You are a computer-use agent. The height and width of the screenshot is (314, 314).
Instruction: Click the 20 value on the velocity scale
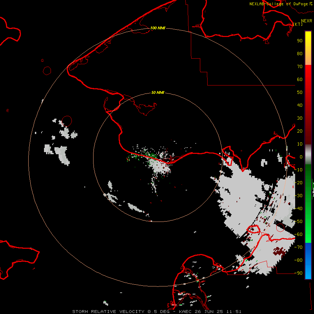(300, 131)
